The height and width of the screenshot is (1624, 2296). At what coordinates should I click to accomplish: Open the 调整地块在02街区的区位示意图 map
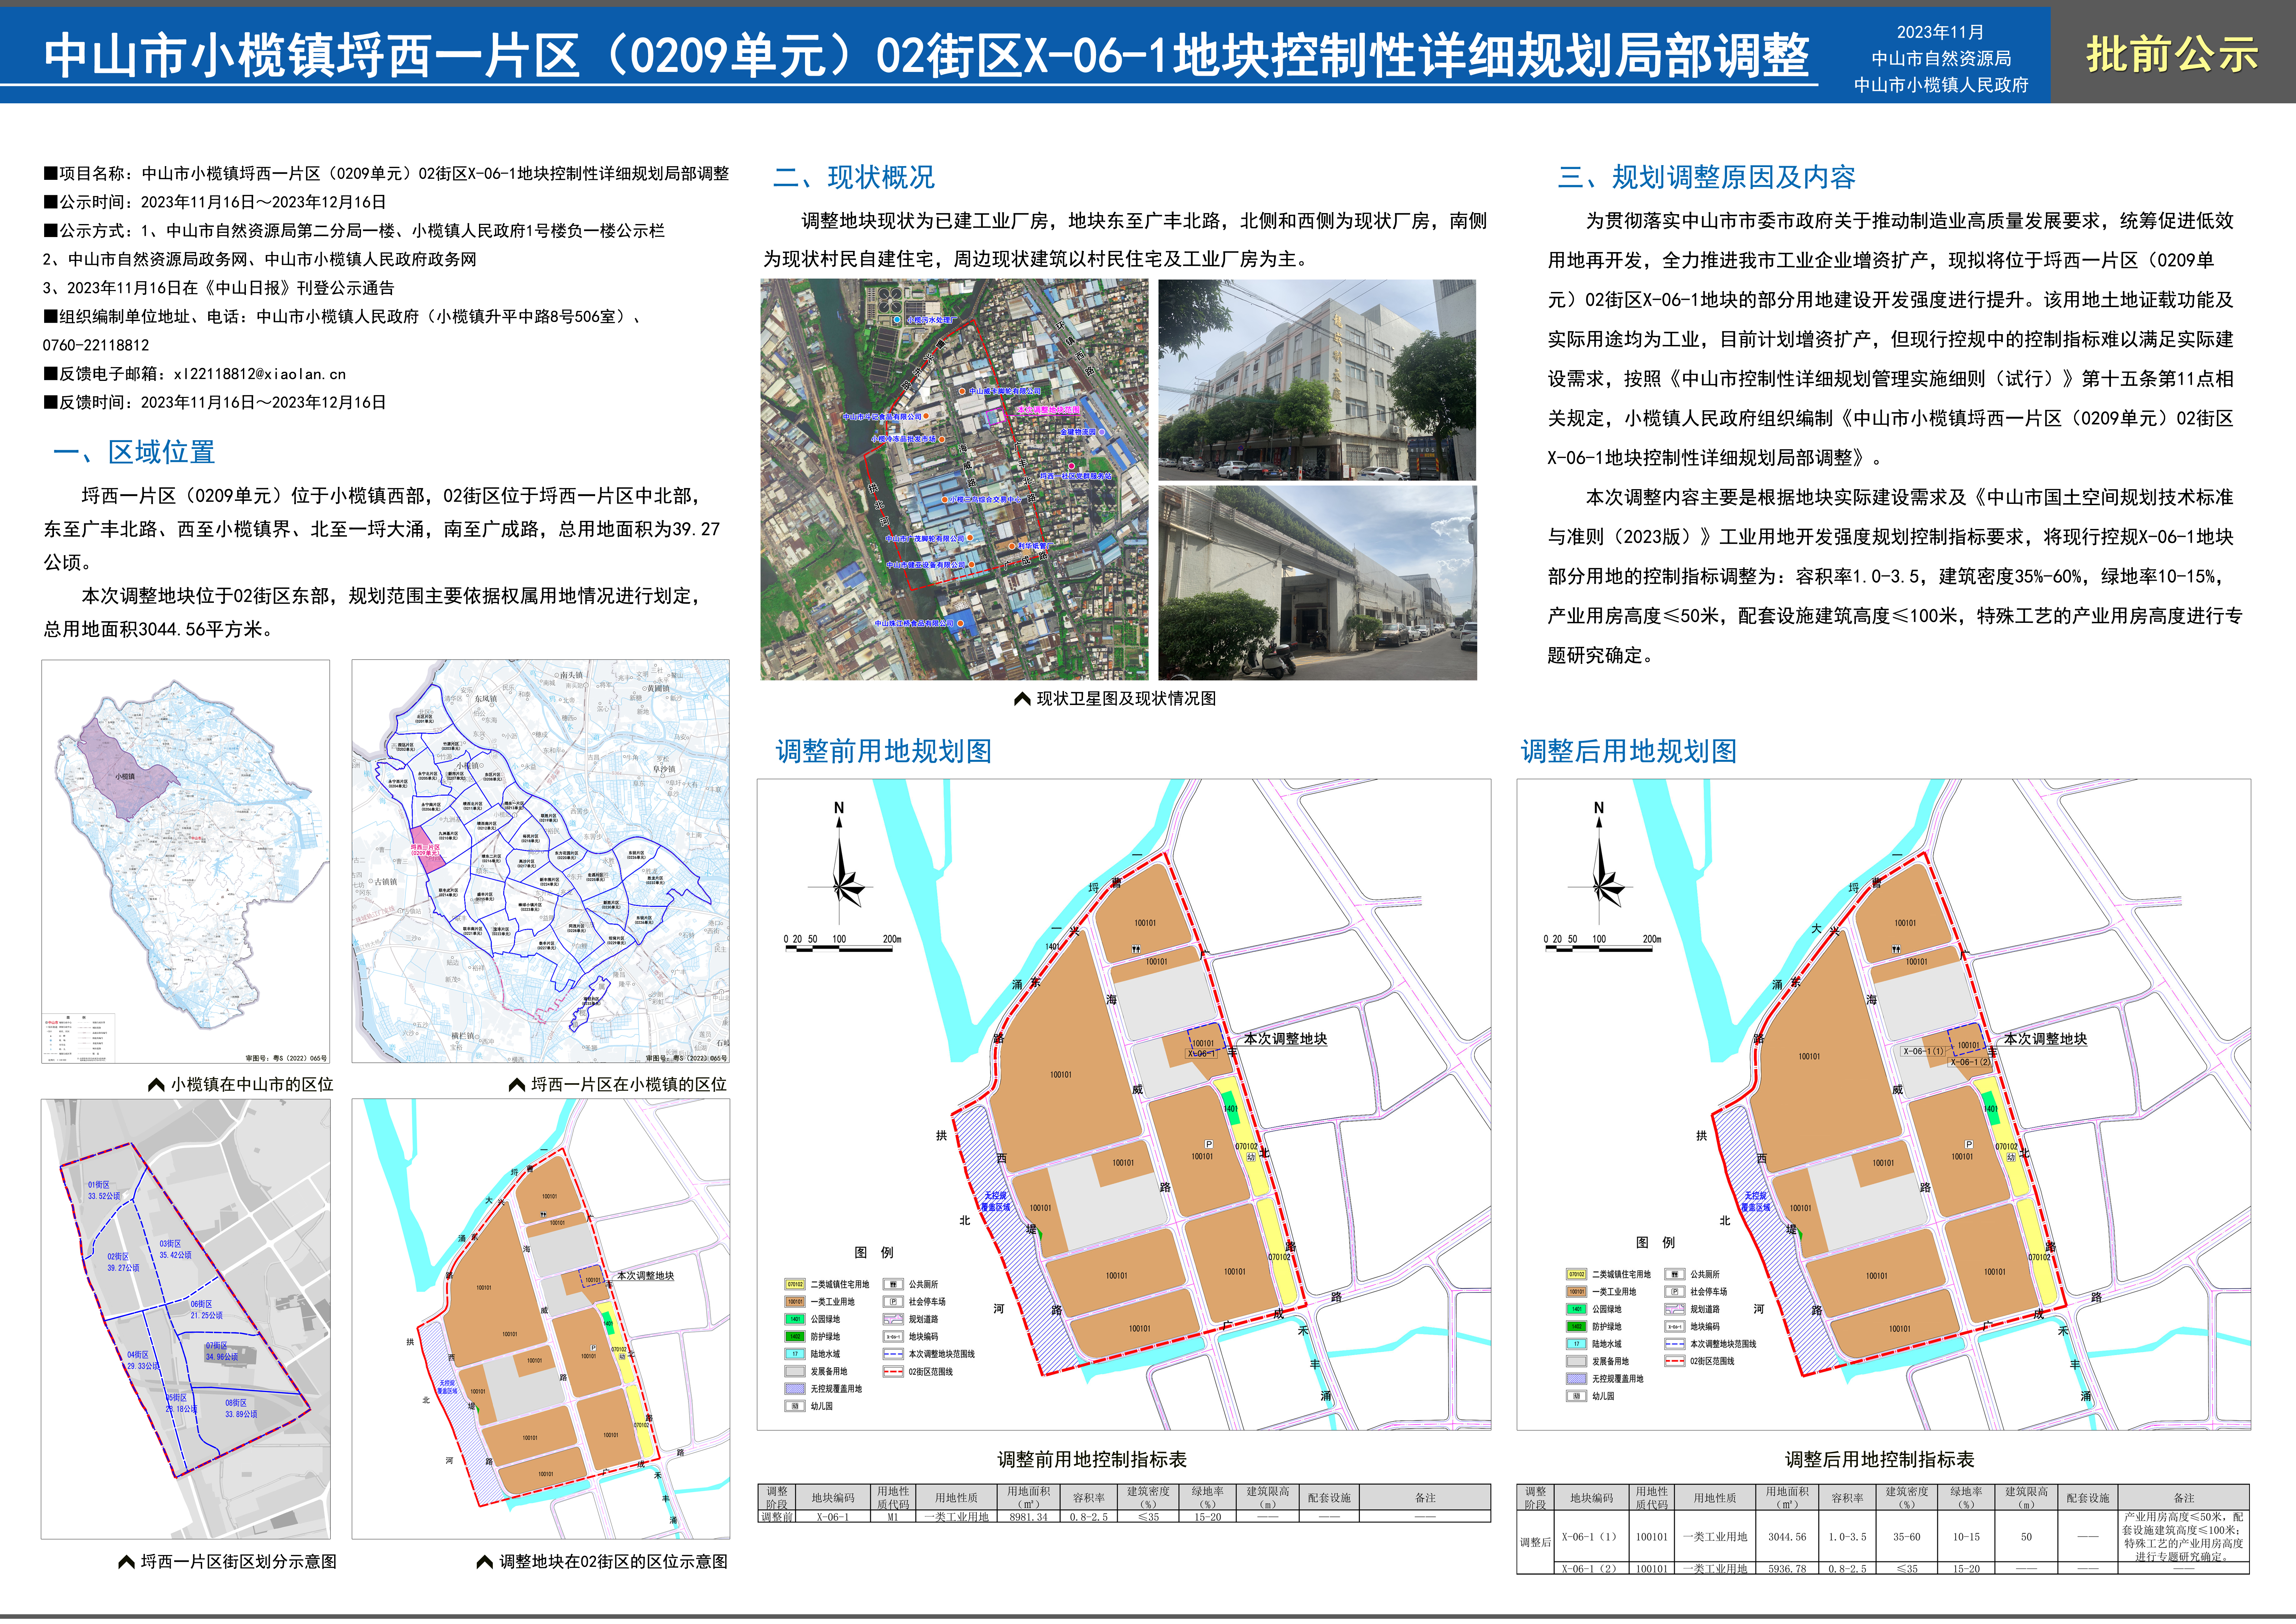pyautogui.click(x=541, y=1319)
